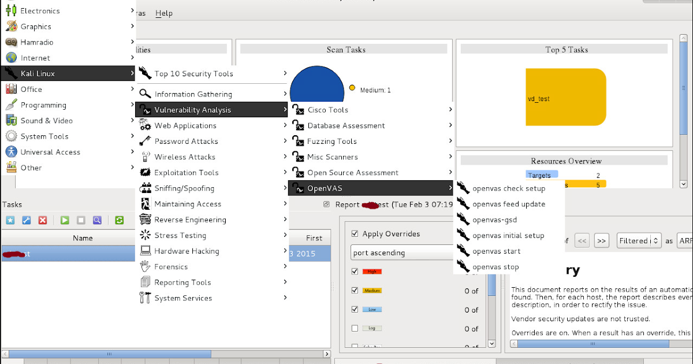View task details with the magnifier icon
693x364 pixels.
(x=98, y=220)
